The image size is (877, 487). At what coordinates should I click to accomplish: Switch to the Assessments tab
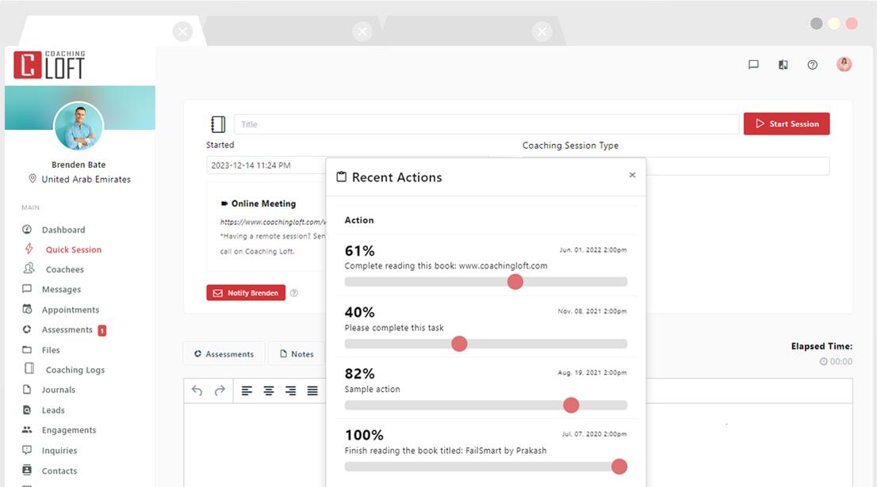(224, 353)
